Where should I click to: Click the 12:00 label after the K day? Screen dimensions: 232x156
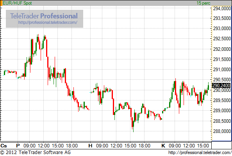[x=189, y=146]
